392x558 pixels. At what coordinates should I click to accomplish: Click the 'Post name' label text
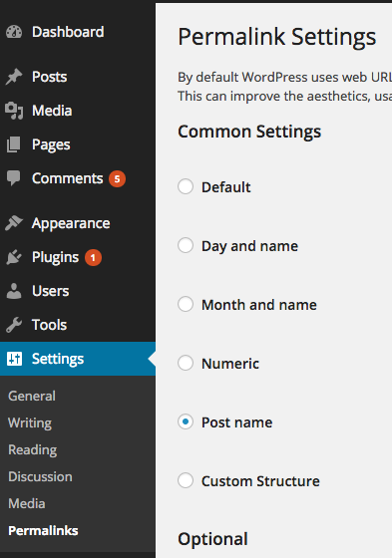pyautogui.click(x=237, y=422)
